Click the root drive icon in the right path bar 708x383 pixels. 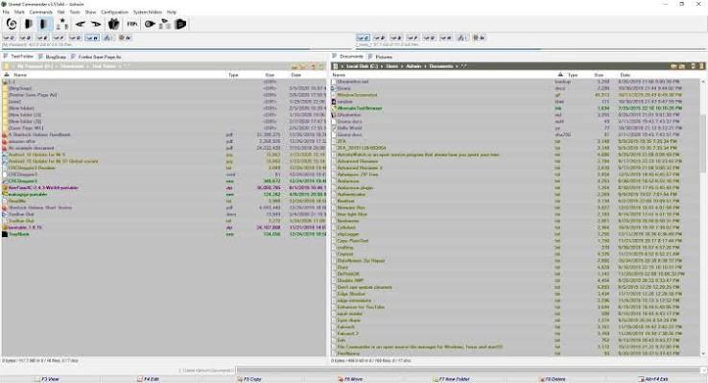pos(336,66)
